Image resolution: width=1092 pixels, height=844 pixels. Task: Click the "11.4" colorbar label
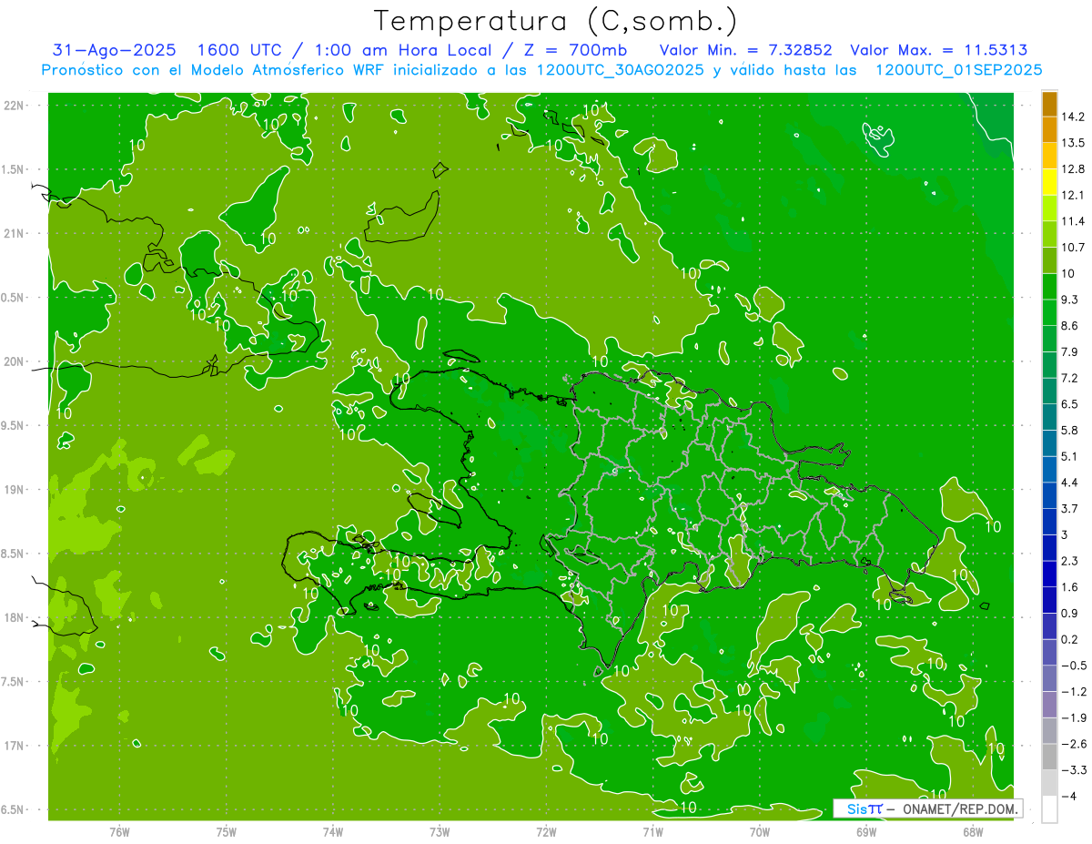pyautogui.click(x=1073, y=221)
